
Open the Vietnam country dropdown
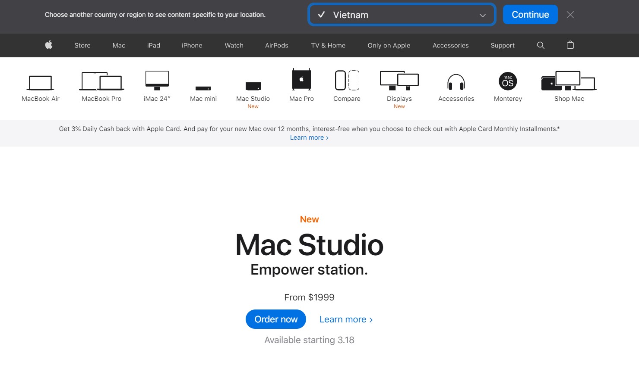pos(402,15)
